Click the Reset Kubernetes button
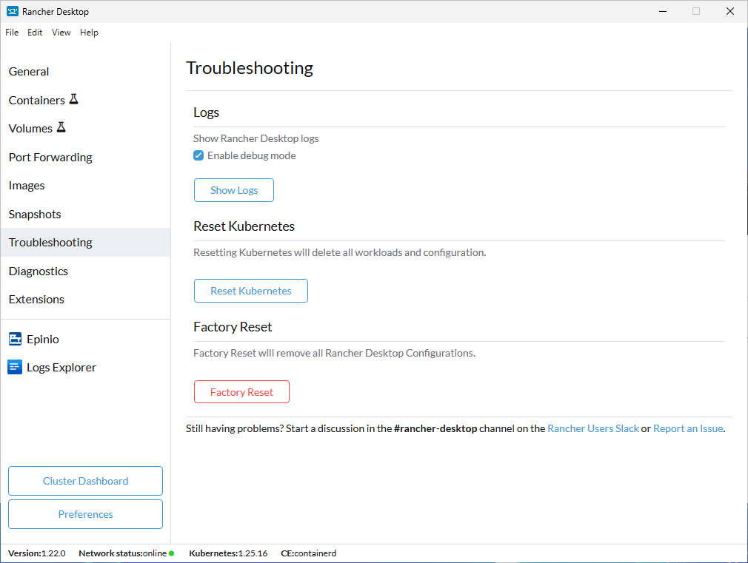Viewport: 748px width, 563px height. 250,291
